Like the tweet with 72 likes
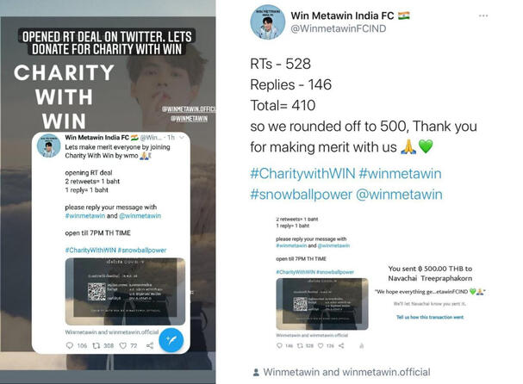This screenshot has width=523, height=384. (123, 345)
